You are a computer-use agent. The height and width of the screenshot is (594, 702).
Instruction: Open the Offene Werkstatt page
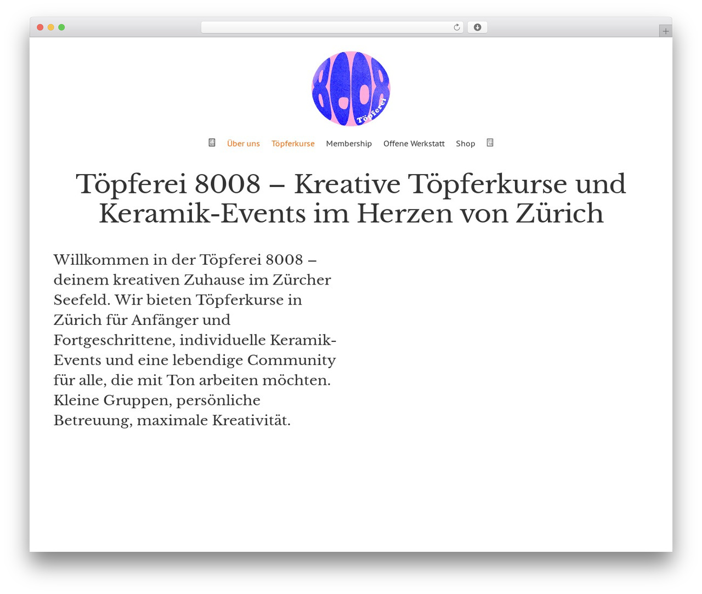pyautogui.click(x=414, y=144)
